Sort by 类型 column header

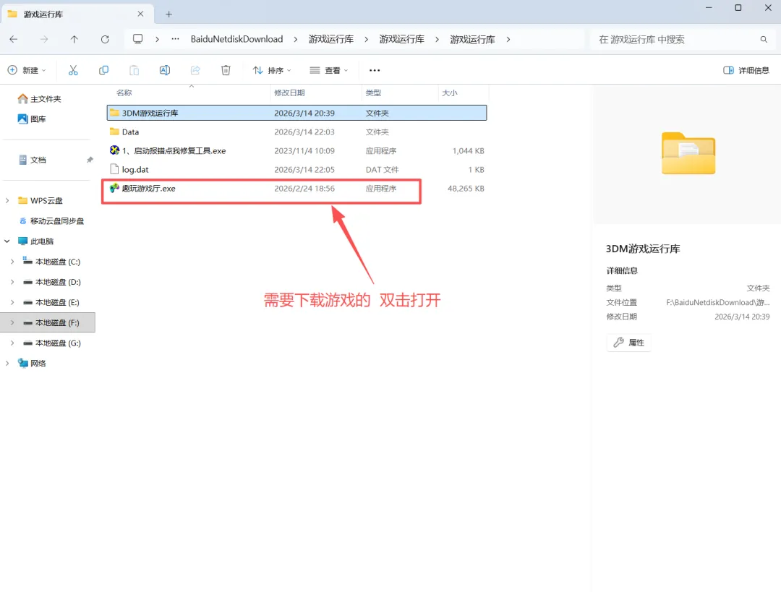tap(373, 93)
